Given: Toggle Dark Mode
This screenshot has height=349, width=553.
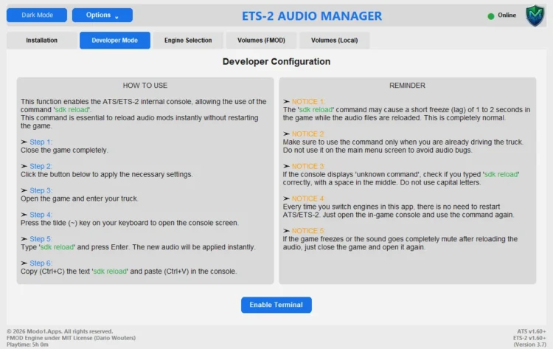Looking at the screenshot, I should pyautogui.click(x=37, y=15).
